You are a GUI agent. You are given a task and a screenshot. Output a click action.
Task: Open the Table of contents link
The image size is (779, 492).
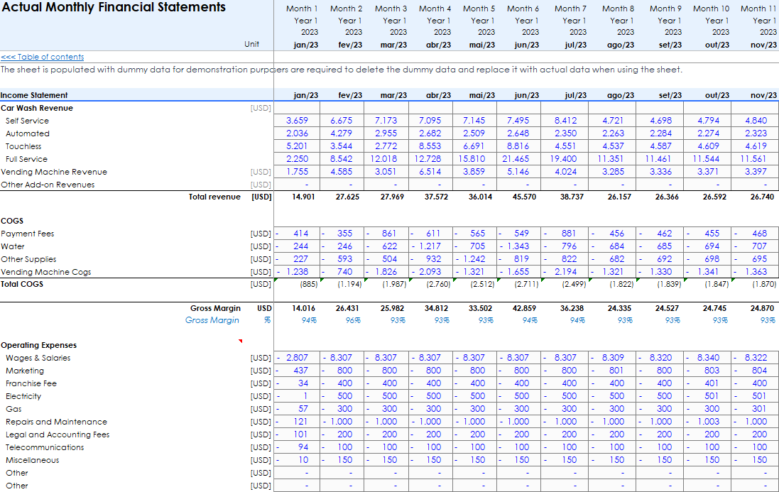[42, 57]
